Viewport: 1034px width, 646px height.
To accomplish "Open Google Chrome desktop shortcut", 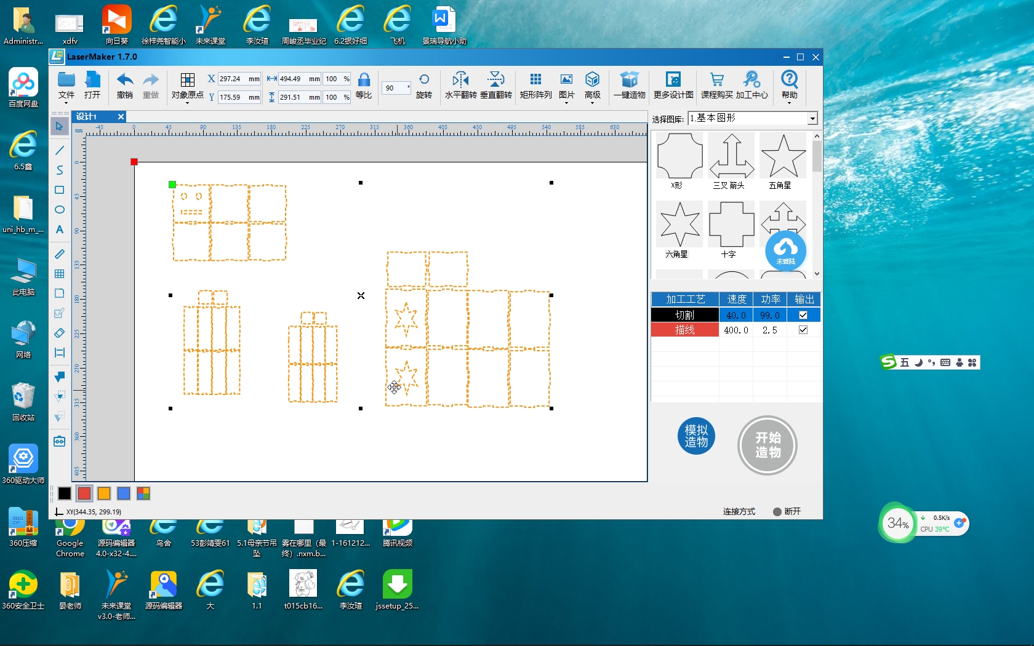I will [70, 538].
